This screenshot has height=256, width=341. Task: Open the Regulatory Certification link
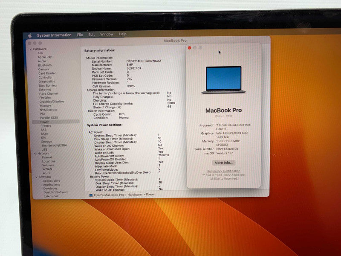[224, 171]
